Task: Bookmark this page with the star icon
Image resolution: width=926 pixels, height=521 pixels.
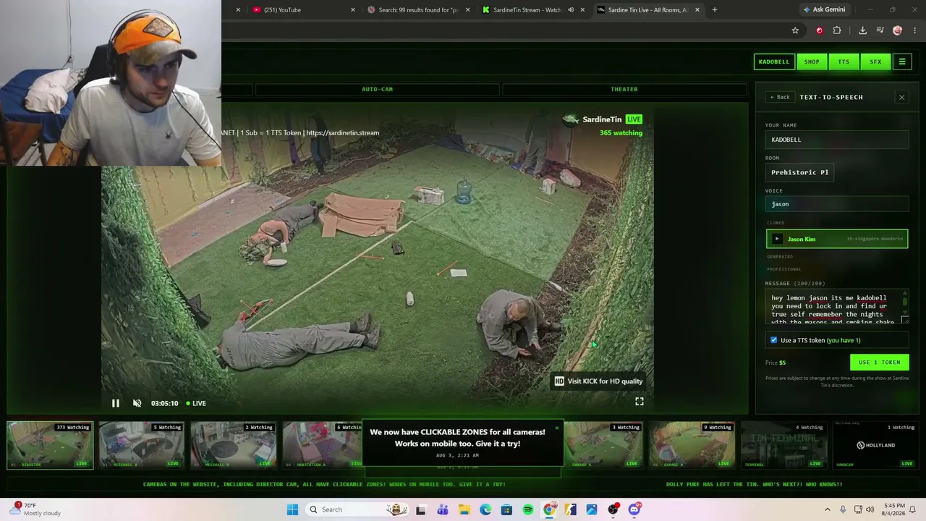Action: (795, 30)
